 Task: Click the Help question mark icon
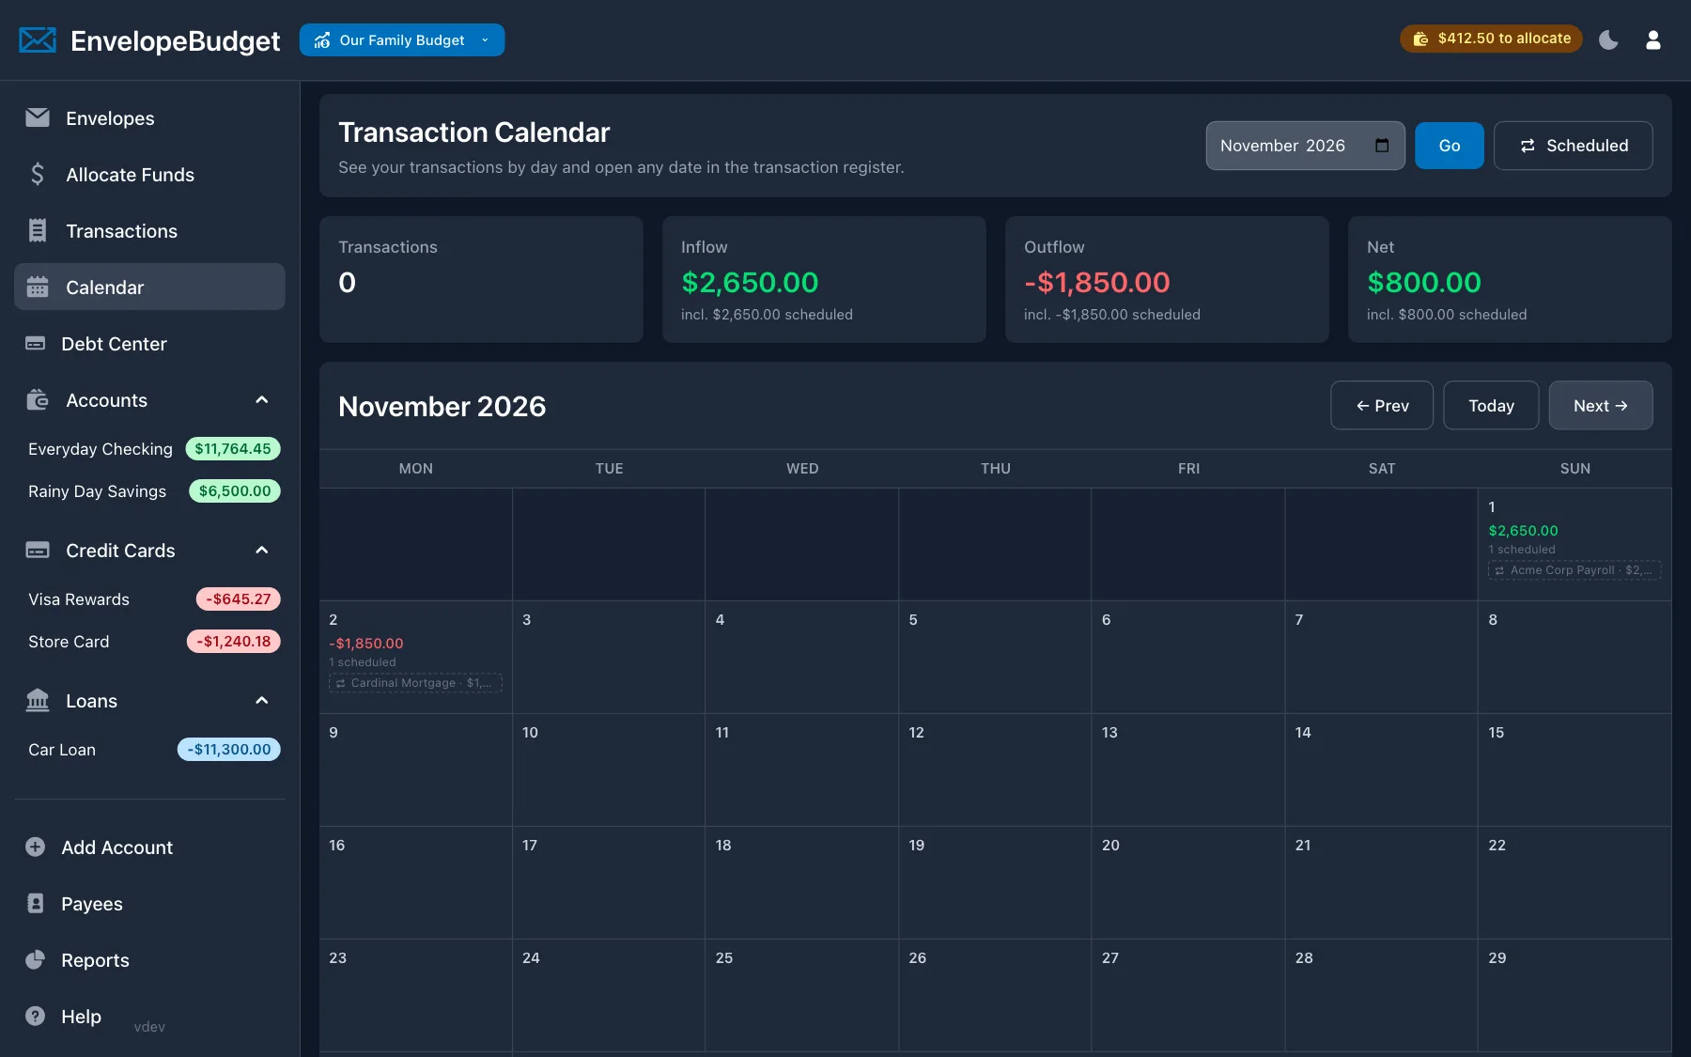pos(35,1017)
